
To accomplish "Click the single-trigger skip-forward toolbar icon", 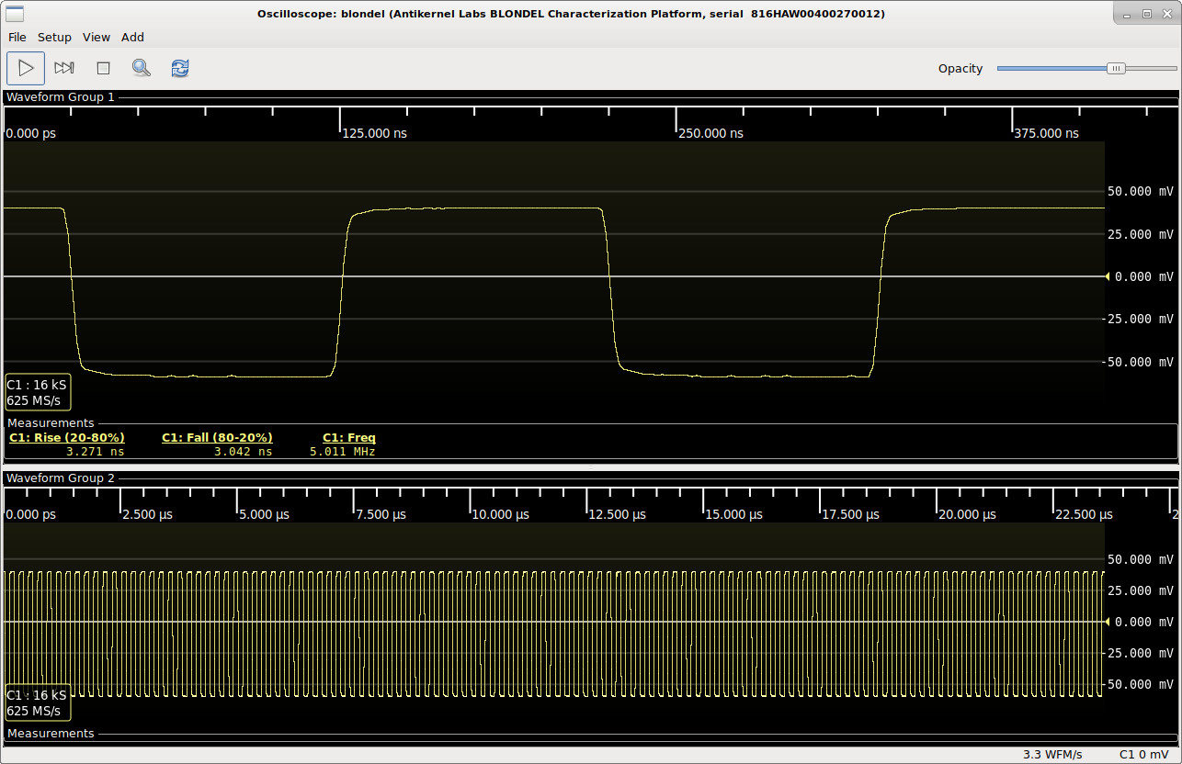I will coord(64,68).
